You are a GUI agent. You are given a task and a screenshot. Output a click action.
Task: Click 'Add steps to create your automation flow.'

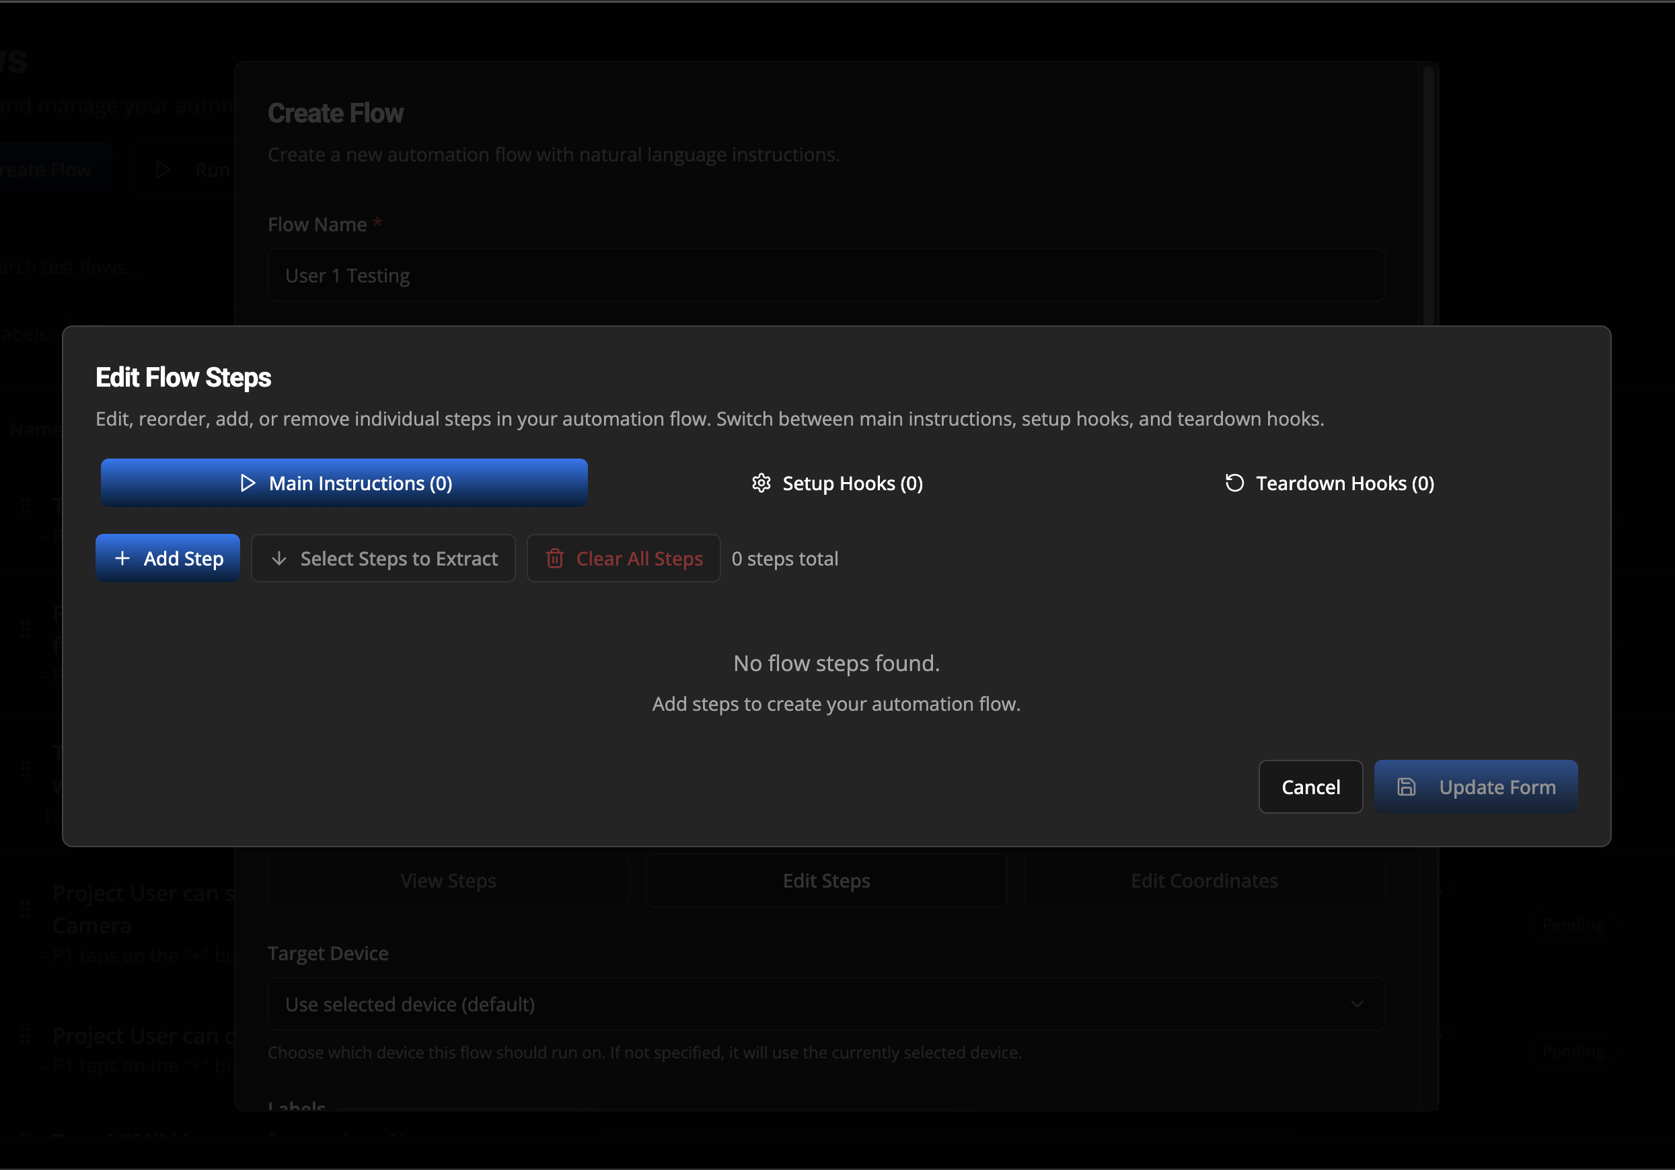click(836, 704)
